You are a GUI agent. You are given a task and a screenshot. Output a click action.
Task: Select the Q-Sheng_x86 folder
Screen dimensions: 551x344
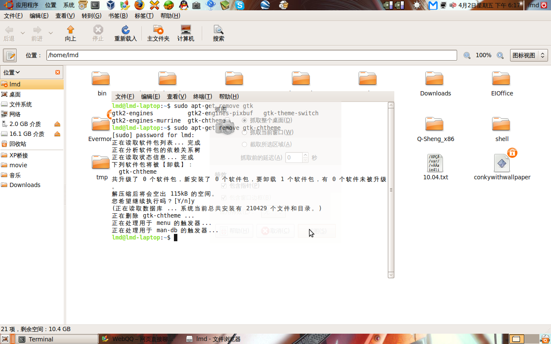(x=434, y=124)
